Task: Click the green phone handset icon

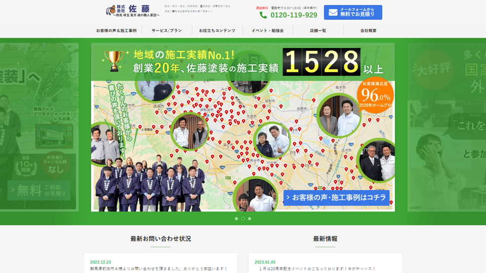Action: tap(263, 15)
